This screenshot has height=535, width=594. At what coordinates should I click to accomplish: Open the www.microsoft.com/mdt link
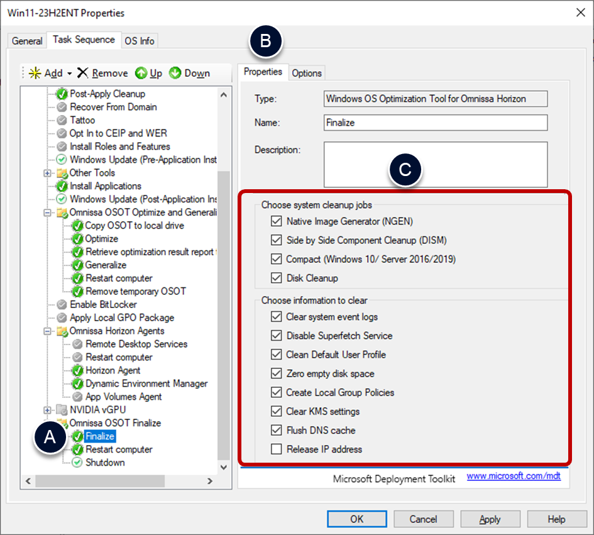(x=513, y=477)
